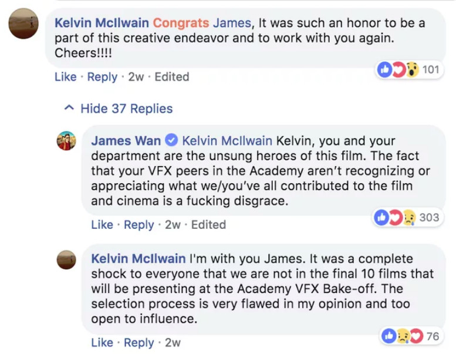Click Kelvin McIlwain's avatar on bottom reply

pyautogui.click(x=66, y=259)
